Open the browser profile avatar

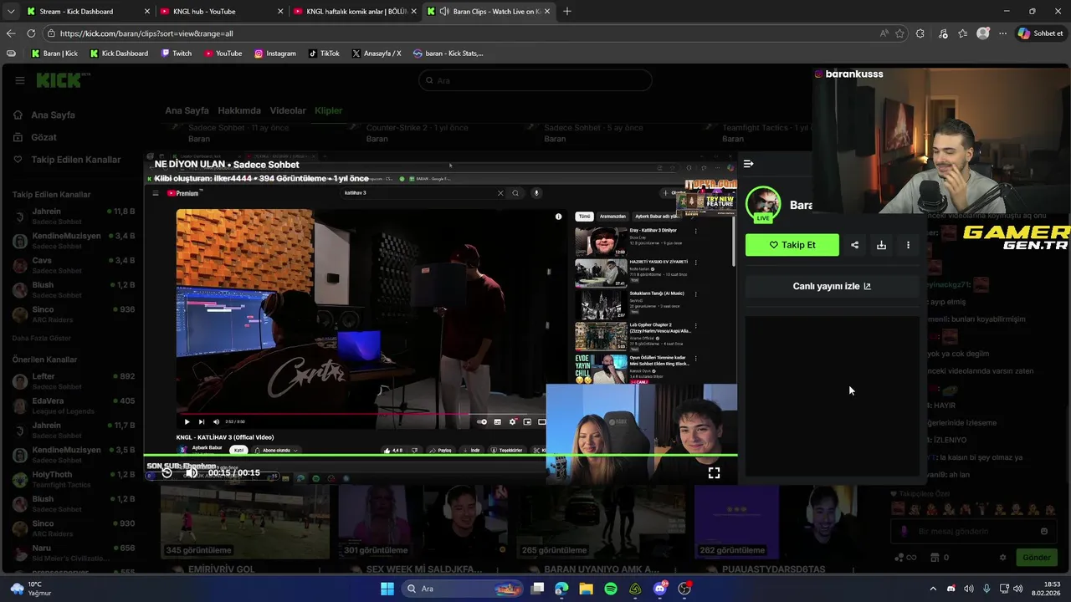point(983,33)
